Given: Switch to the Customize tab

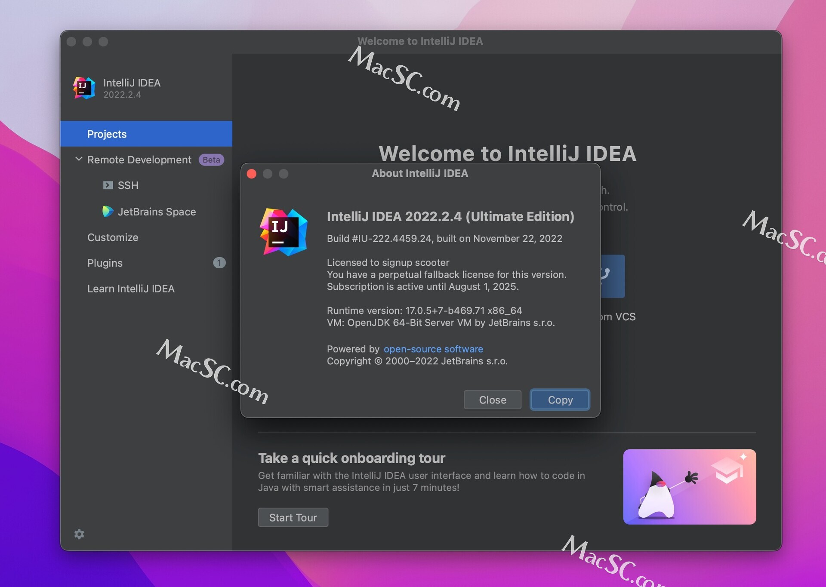Looking at the screenshot, I should tap(113, 237).
